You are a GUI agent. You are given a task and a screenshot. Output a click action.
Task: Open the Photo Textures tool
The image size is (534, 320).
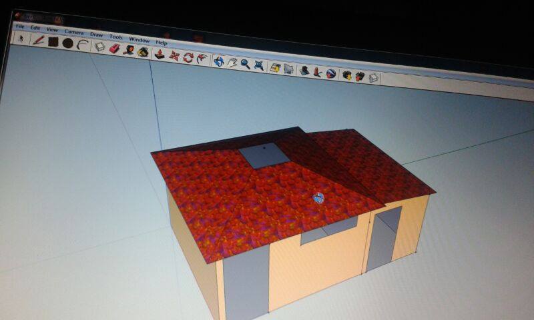[x=318, y=72]
